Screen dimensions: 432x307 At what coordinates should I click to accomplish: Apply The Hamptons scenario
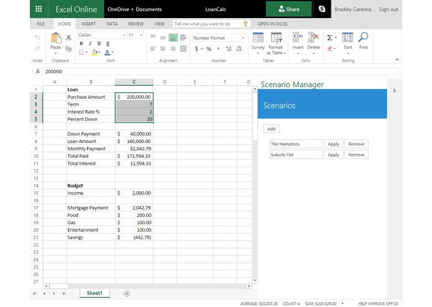click(x=333, y=144)
